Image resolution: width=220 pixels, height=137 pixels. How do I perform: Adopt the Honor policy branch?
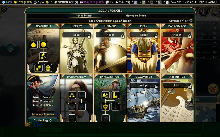pos(110,35)
